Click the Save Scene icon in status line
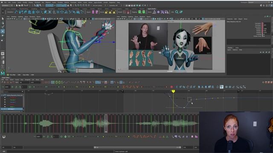Image resolution: width=273 pixels, height=153 pixels. click(22, 6)
